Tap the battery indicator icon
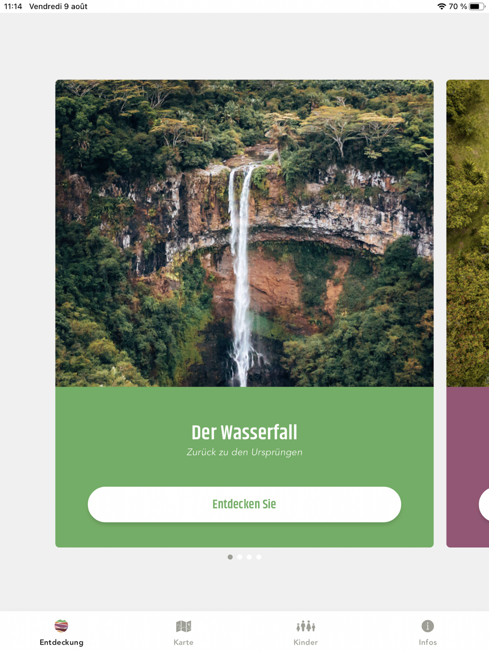The width and height of the screenshot is (489, 652). click(477, 6)
